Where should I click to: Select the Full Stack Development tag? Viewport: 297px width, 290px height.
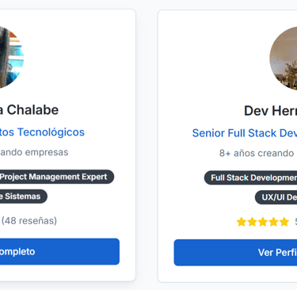[250, 177]
